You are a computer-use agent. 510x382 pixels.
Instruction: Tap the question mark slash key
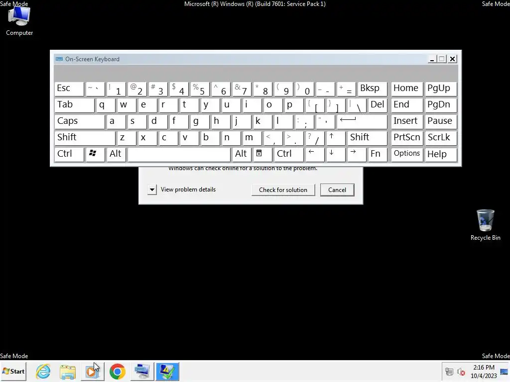315,138
